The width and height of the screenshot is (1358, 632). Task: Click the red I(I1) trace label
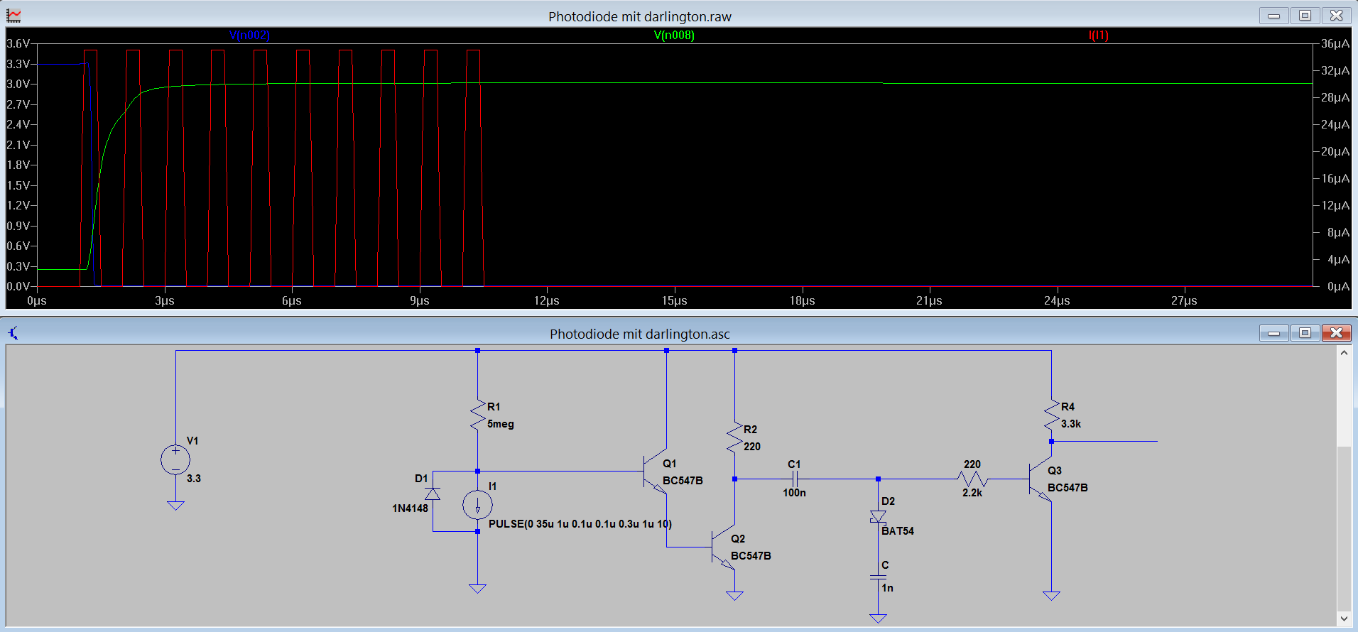(1098, 35)
